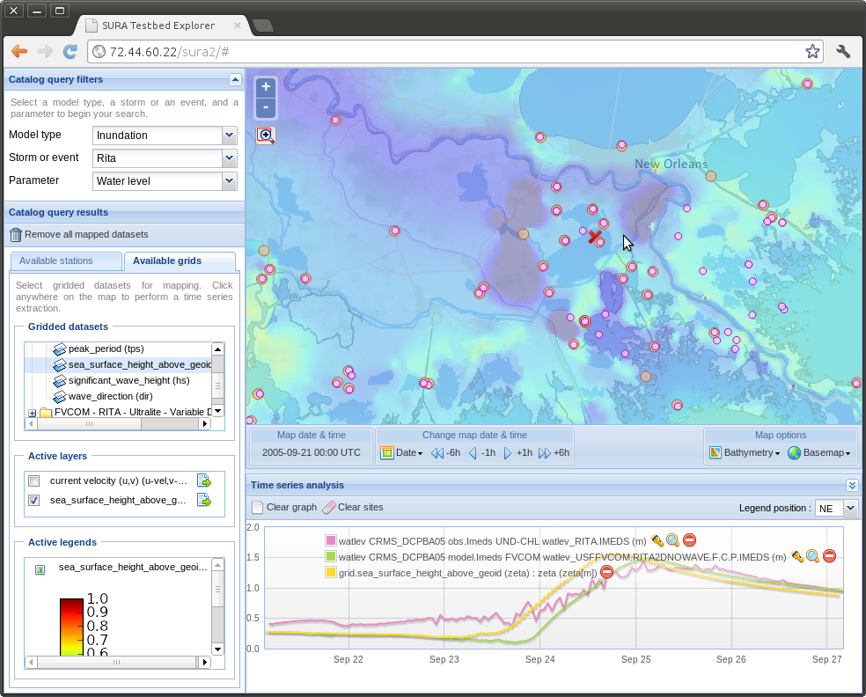Toggle pink legend swatch for obs.Imeds series
The height and width of the screenshot is (697, 866).
[331, 540]
